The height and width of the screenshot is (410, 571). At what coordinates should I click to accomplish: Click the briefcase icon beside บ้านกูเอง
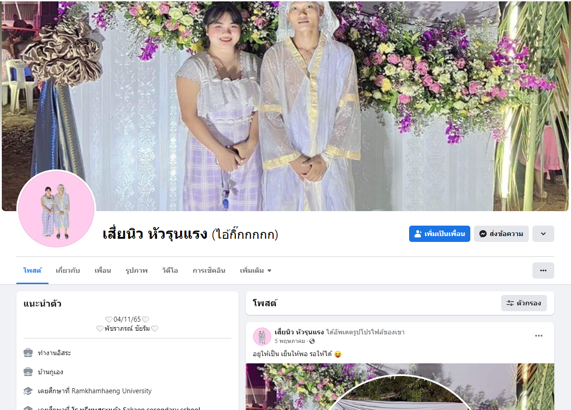coord(28,371)
